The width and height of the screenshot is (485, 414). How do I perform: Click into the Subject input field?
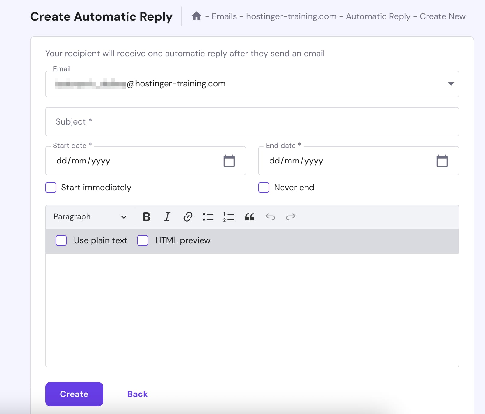pos(252,122)
